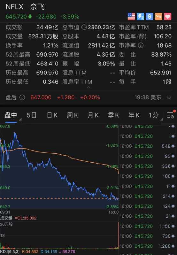
Task: Tap the J:36.276 indicator value
Action: (67, 252)
